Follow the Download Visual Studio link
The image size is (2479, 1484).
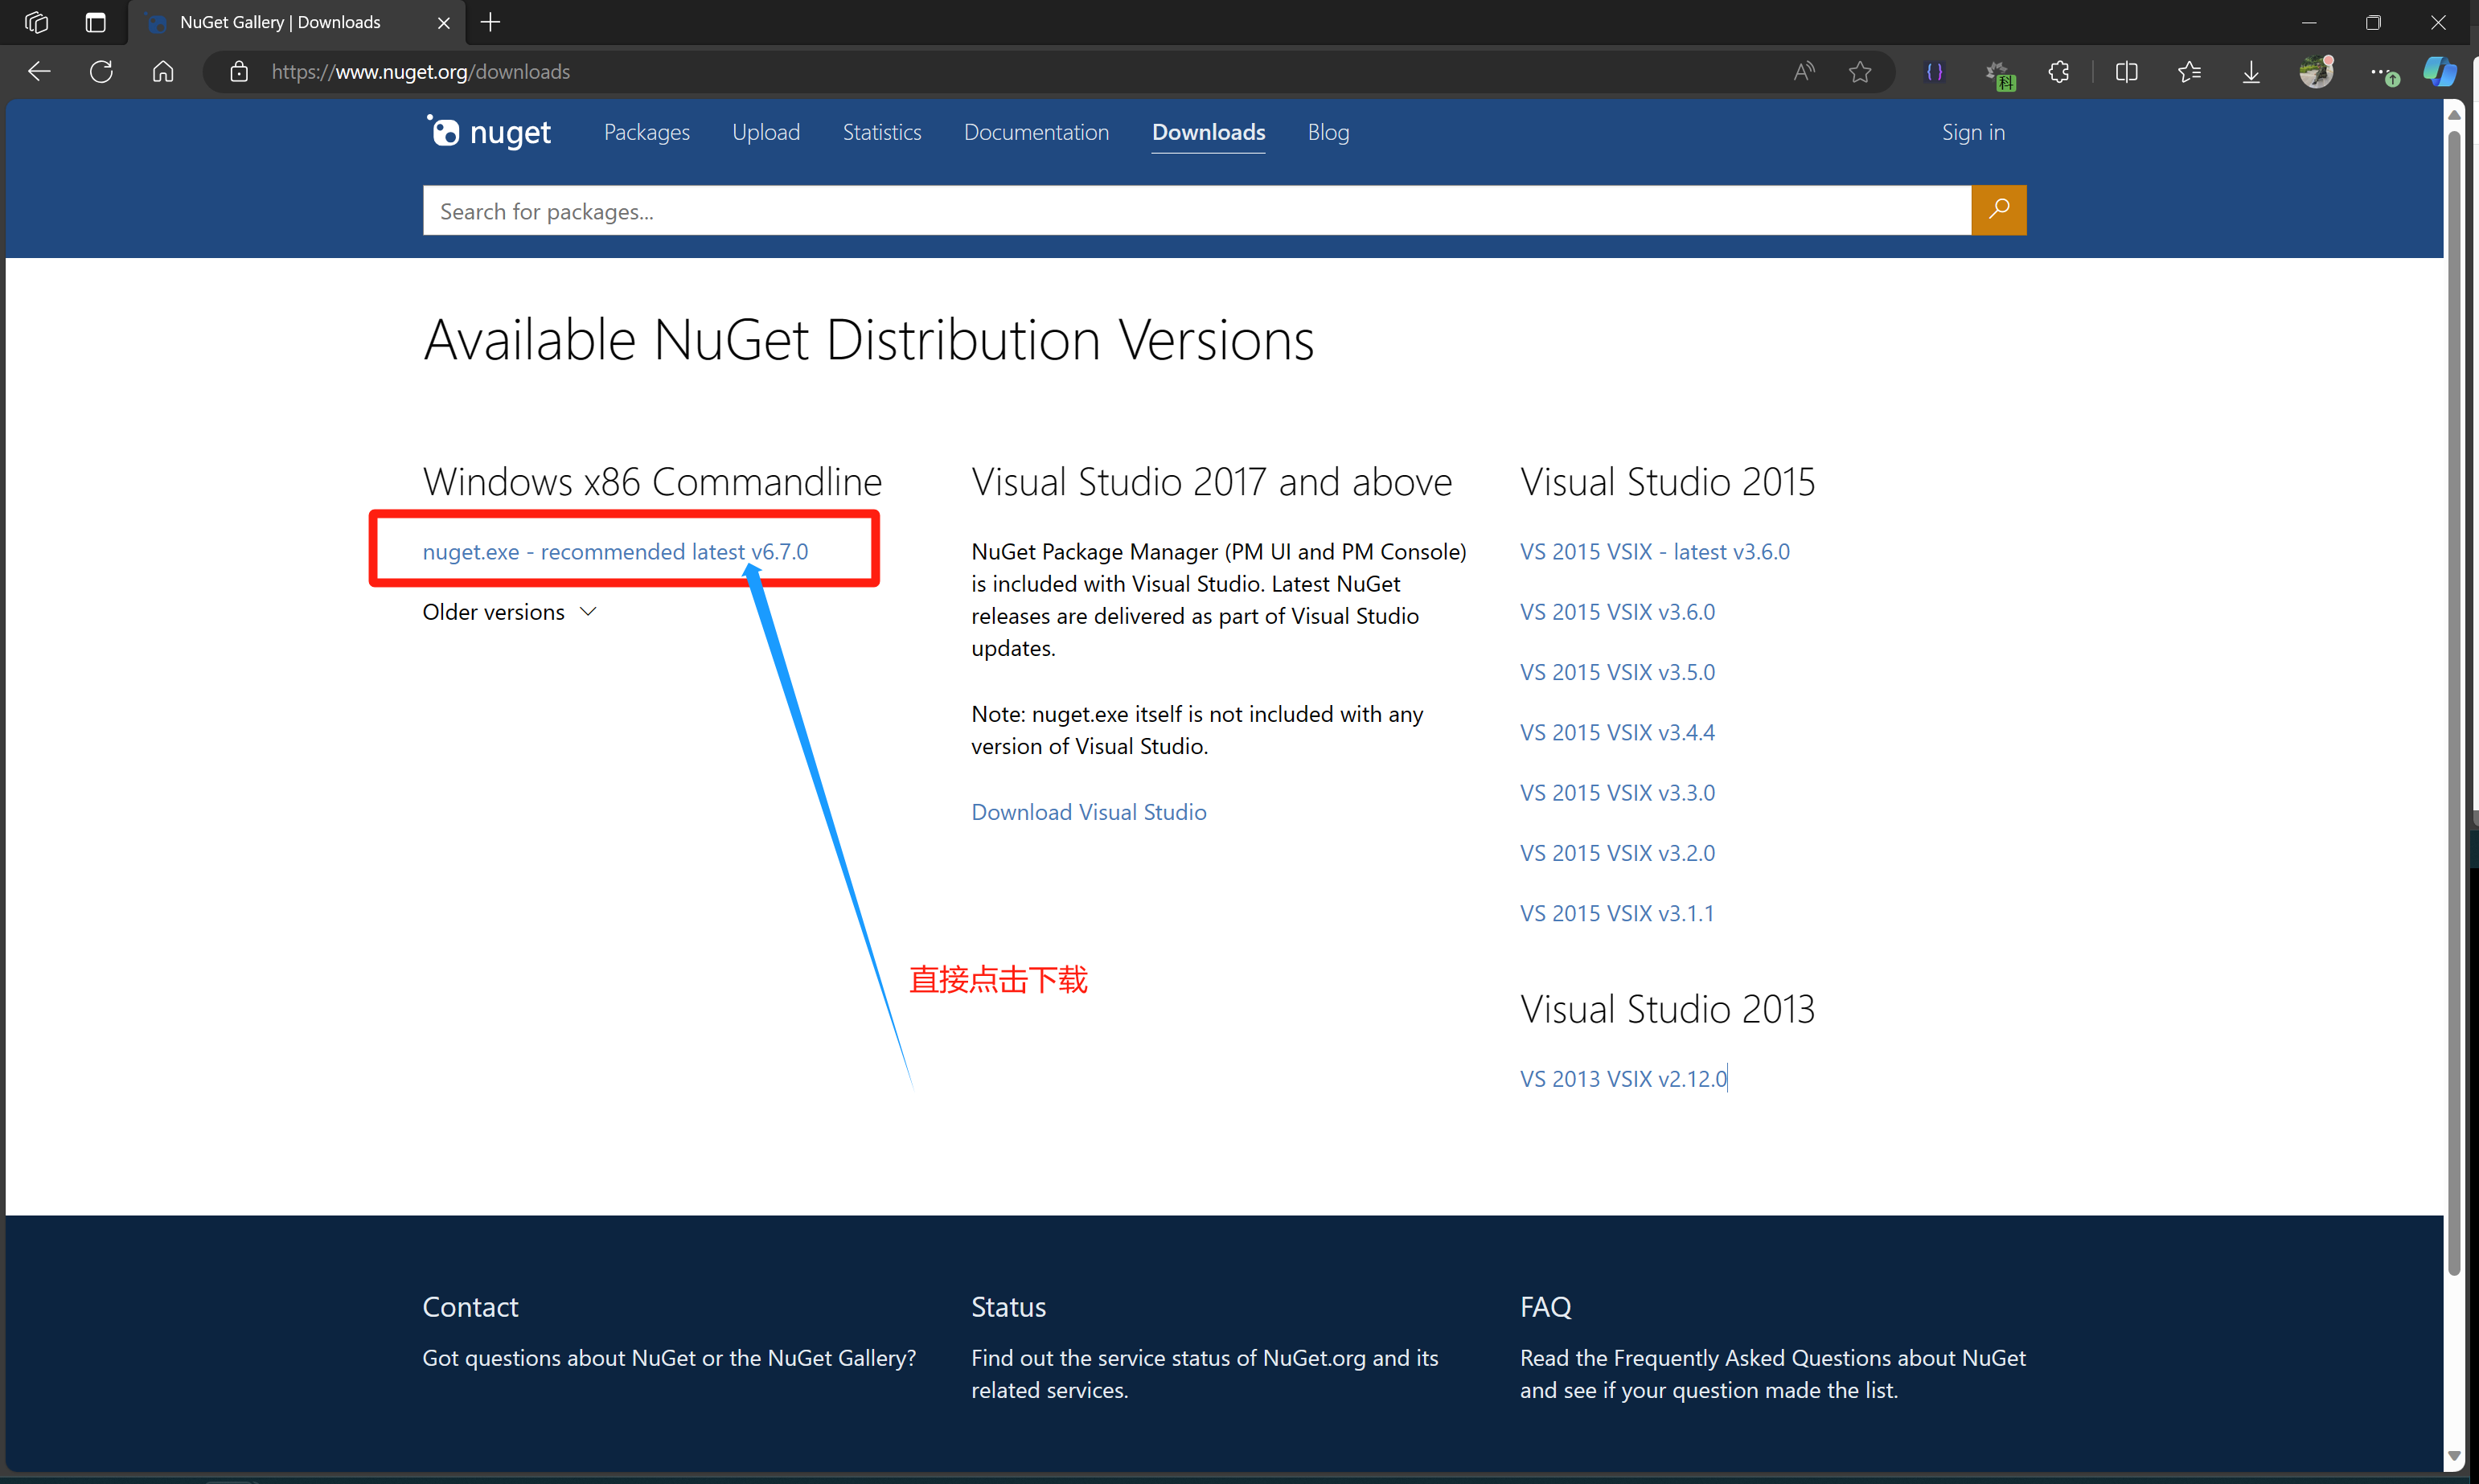pos(1089,812)
